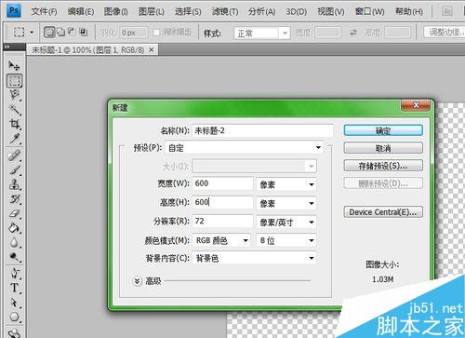Close the 新建 dialog with X
The image size is (465, 338).
click(x=416, y=105)
